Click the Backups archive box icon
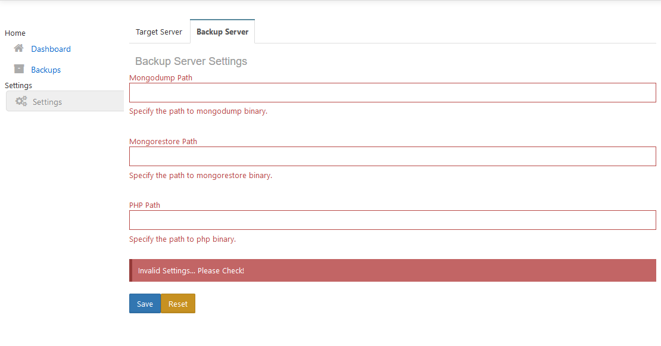 tap(19, 69)
